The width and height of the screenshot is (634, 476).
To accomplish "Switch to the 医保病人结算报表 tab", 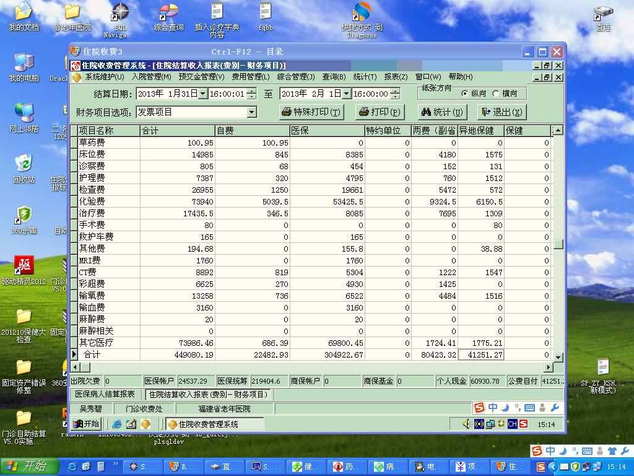I will [x=105, y=394].
